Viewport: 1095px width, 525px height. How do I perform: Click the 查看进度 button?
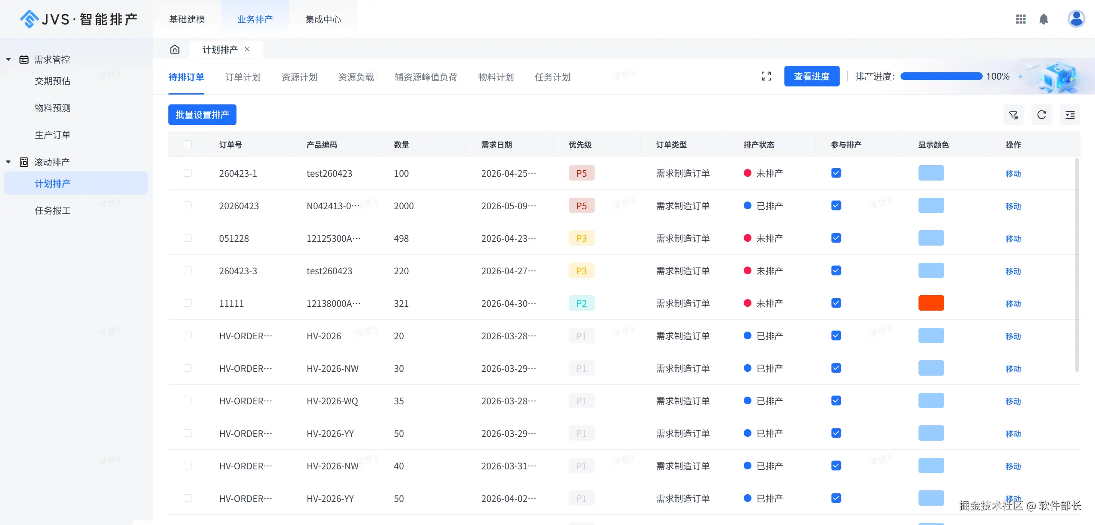click(811, 76)
